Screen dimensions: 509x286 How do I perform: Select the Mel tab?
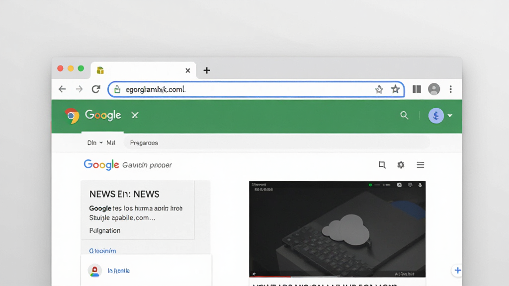111,143
